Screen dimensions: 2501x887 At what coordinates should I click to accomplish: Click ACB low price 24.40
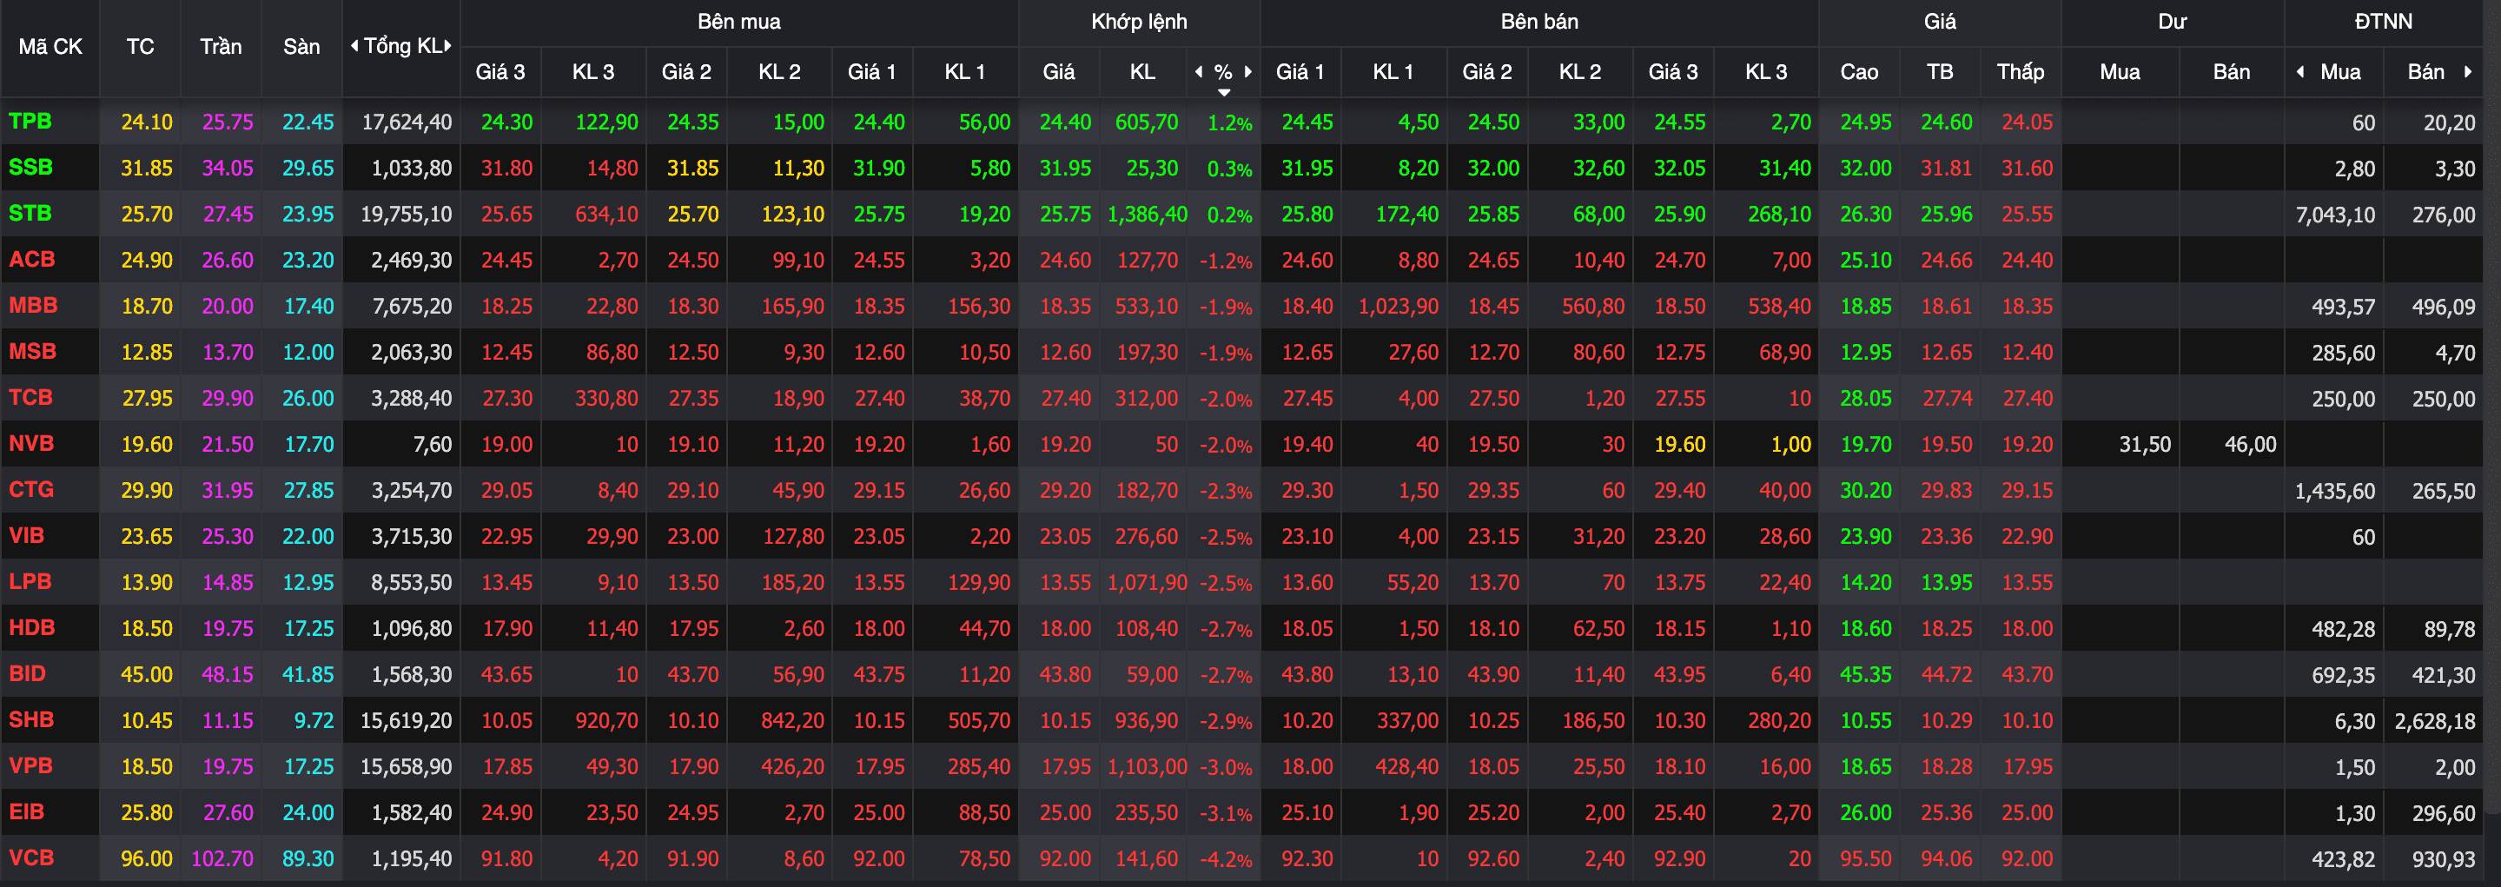pos(2028,260)
